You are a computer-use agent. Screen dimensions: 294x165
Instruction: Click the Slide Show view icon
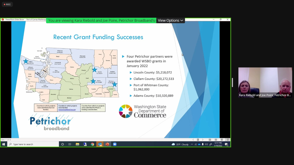(x=228, y=140)
